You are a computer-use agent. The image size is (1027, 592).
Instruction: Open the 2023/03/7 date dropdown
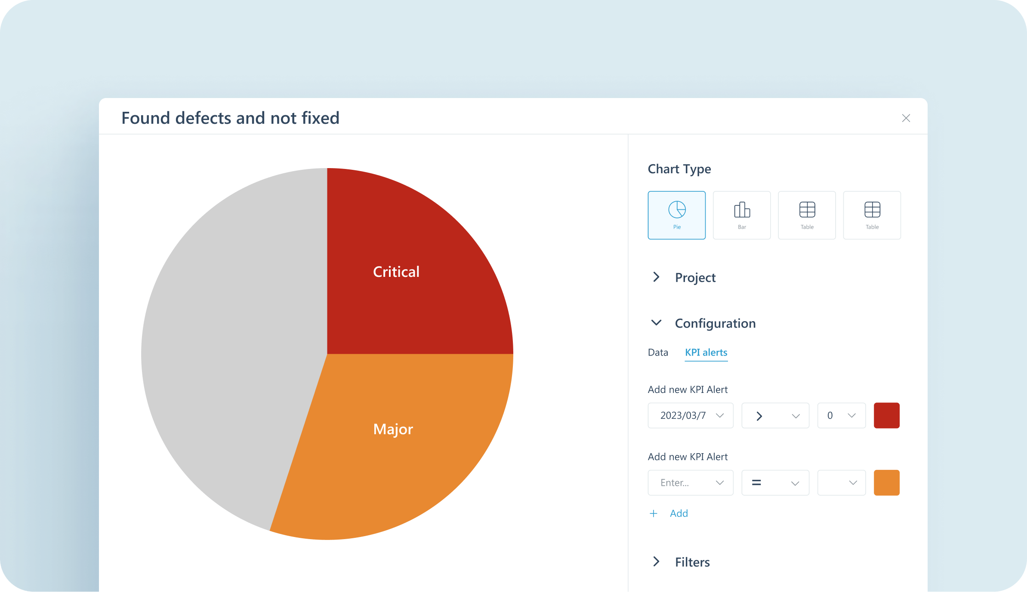click(x=690, y=415)
